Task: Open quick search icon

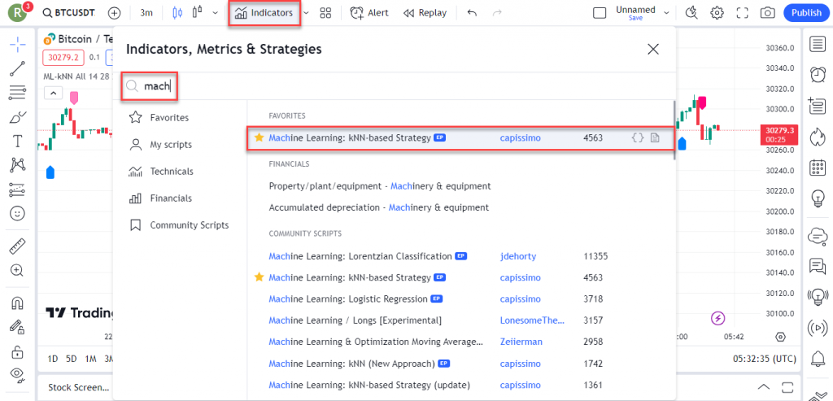Action: (x=691, y=13)
